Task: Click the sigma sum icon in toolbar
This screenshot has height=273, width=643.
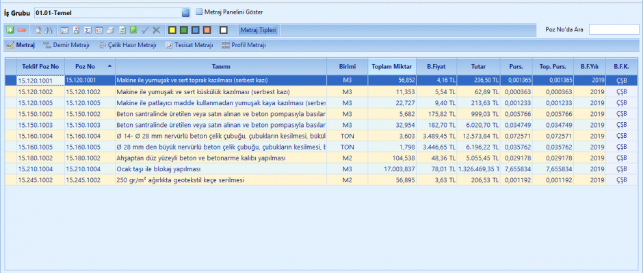Action: tap(88, 30)
